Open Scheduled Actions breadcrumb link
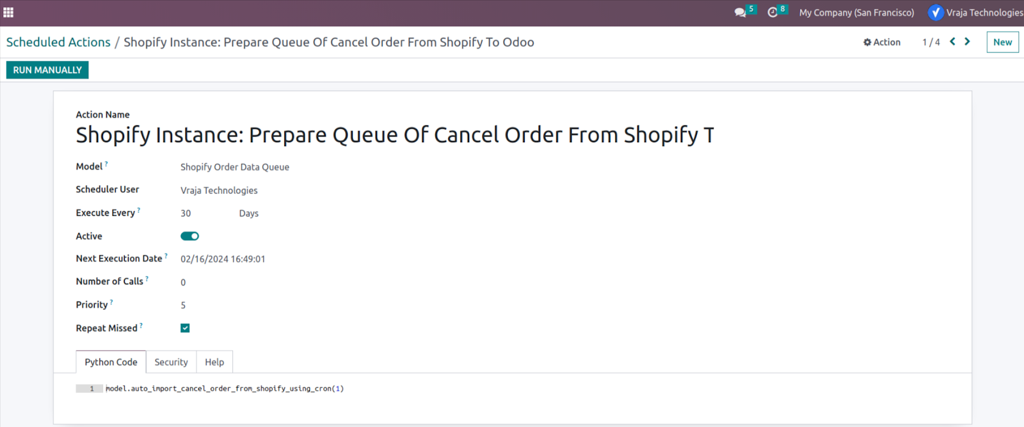Viewport: 1024px width, 427px height. pyautogui.click(x=58, y=42)
